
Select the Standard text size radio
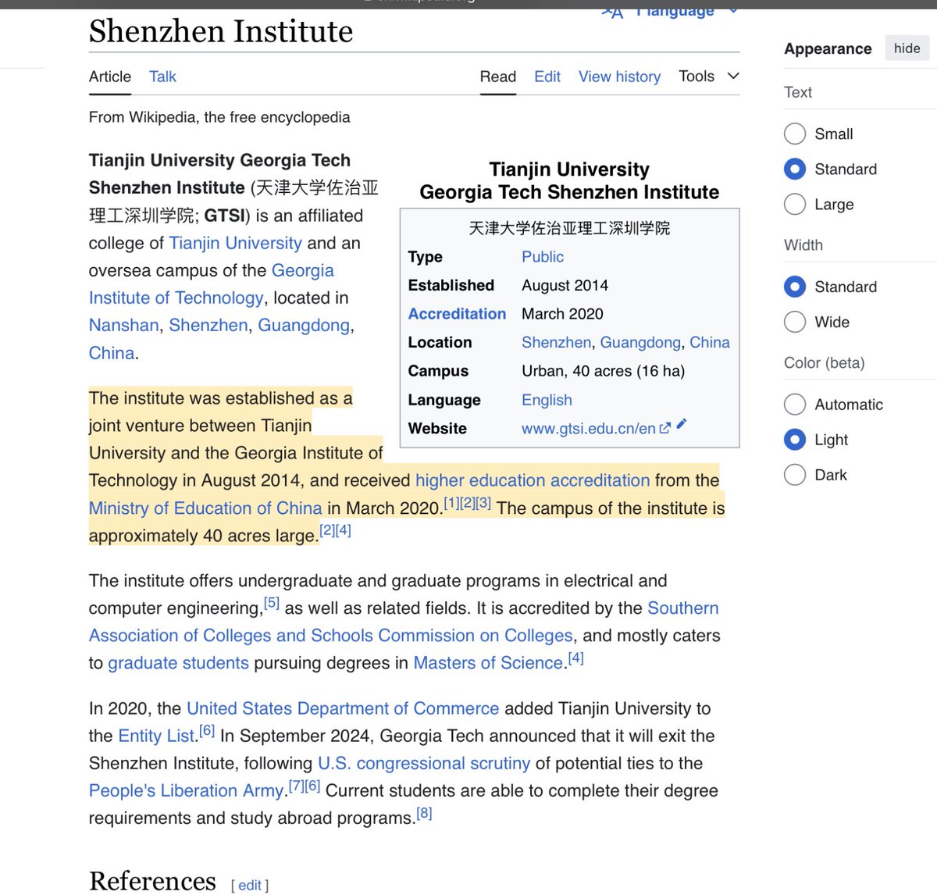(x=794, y=169)
